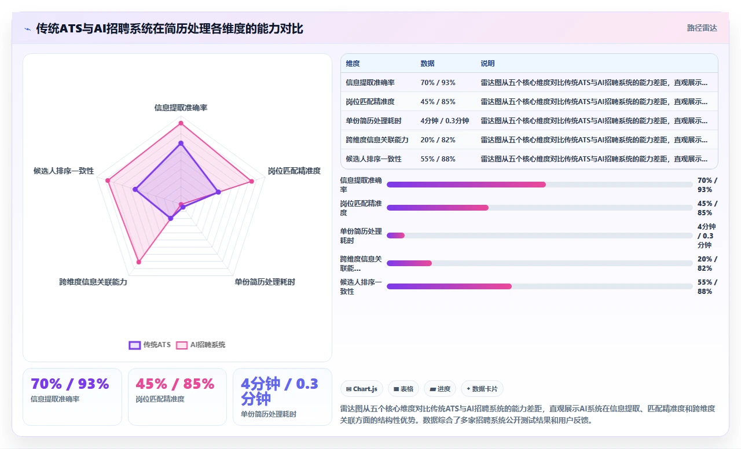Click the 跨维度信息关联能力 progress bar
741x449 pixels.
point(540,263)
